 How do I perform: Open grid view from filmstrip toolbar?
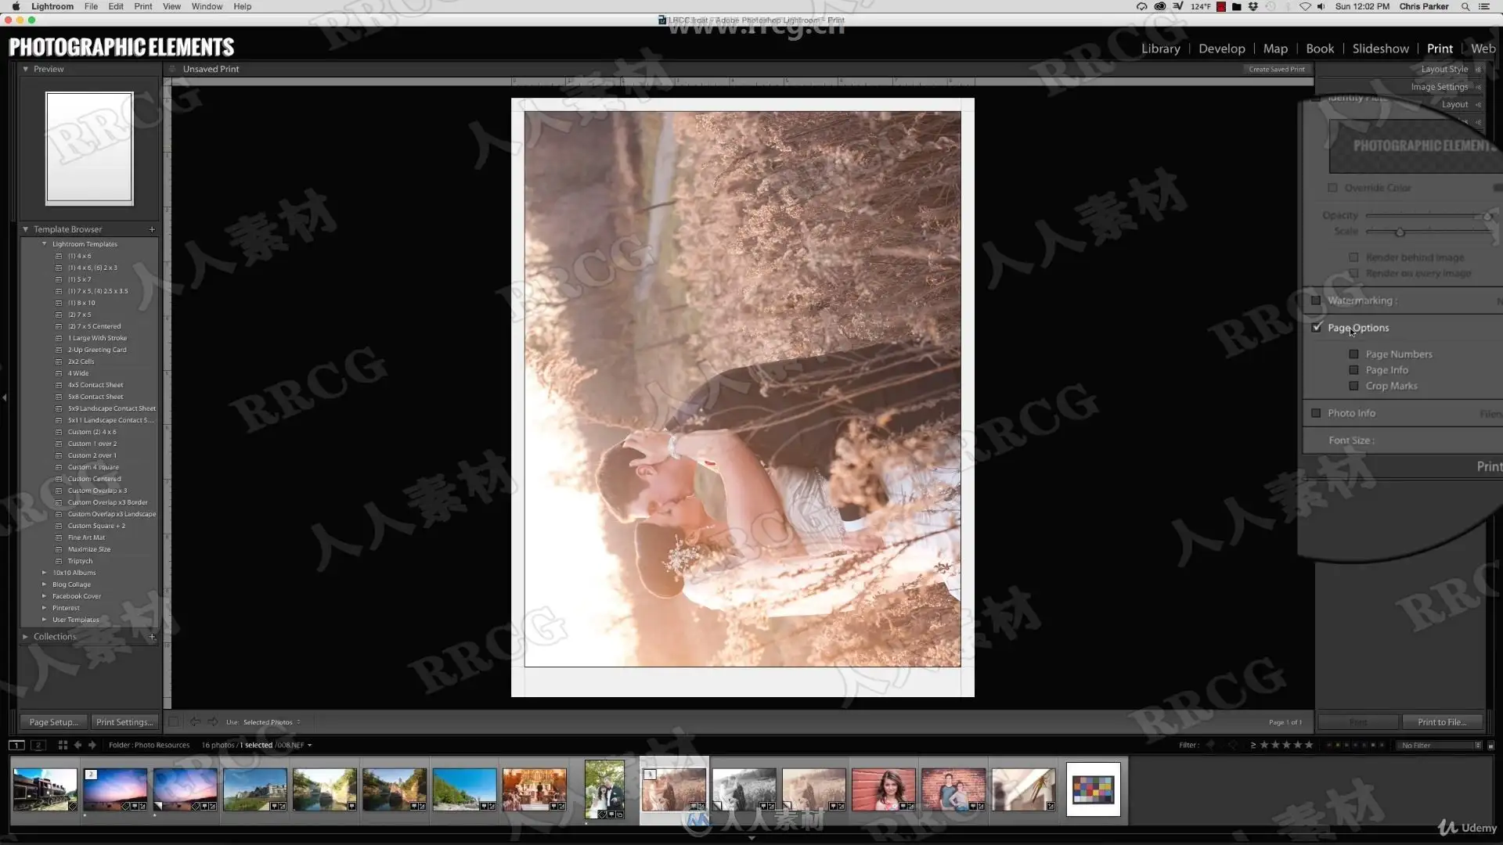tap(63, 745)
